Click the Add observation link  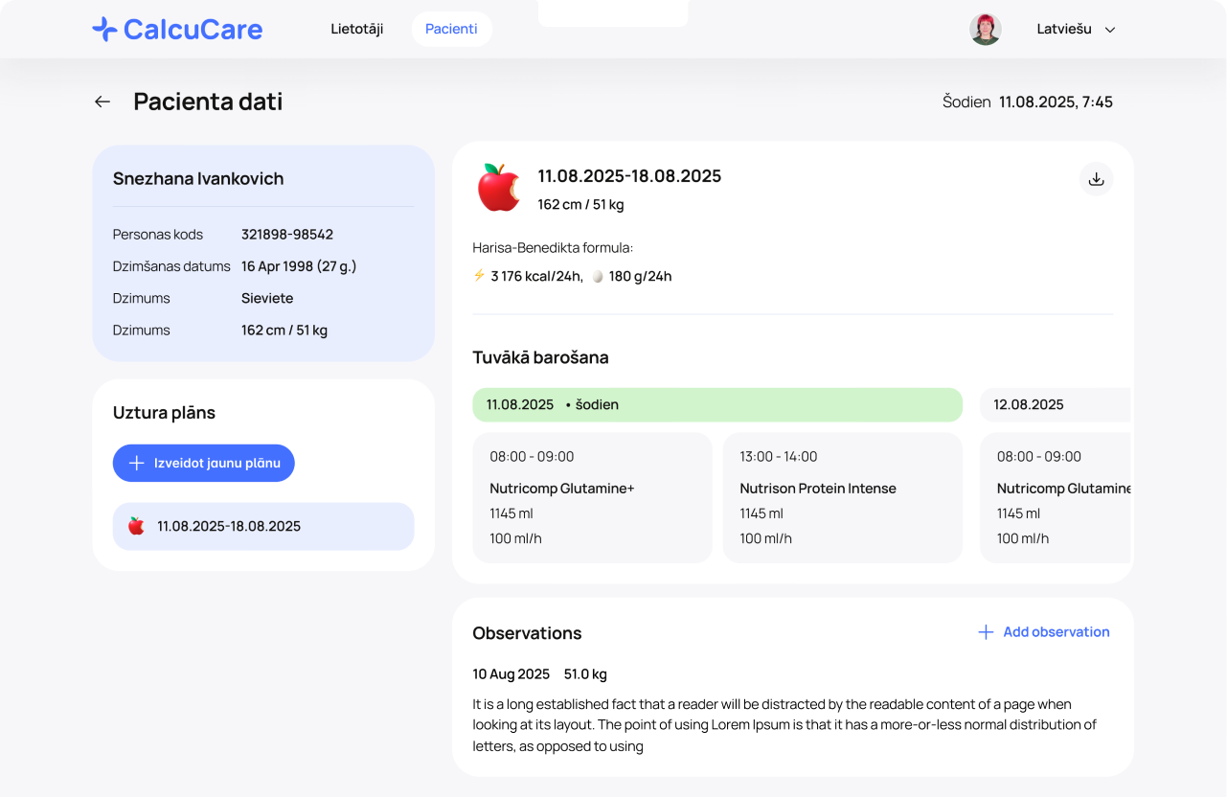(1056, 632)
